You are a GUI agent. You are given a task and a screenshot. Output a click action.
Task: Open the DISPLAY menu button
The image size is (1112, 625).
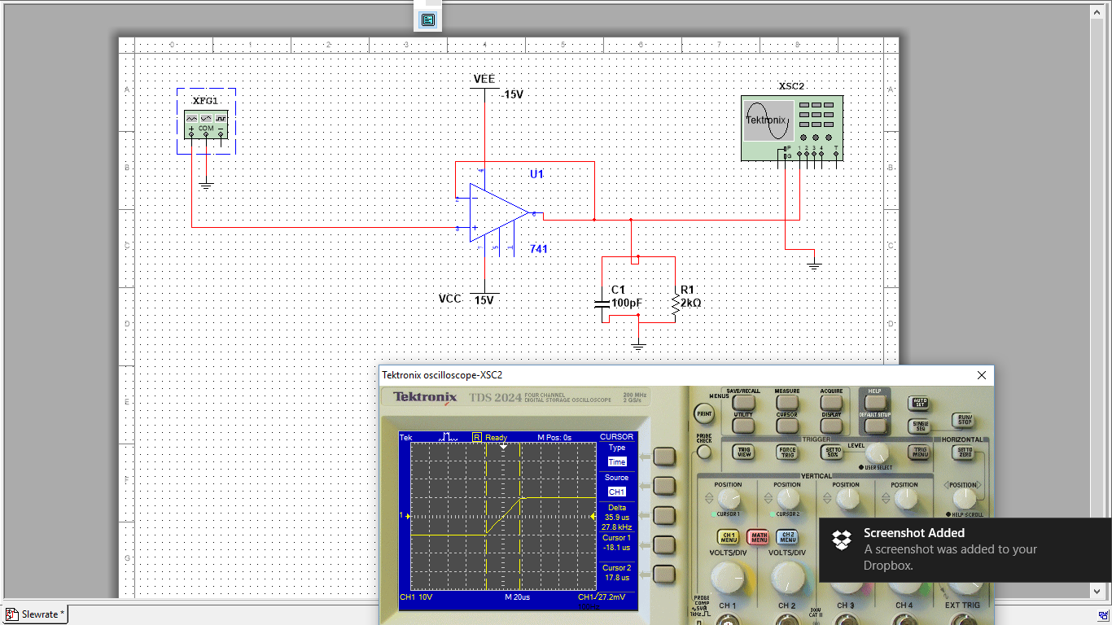tap(831, 426)
